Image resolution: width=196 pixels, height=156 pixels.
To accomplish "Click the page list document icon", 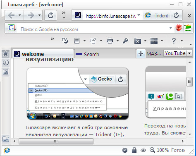I will coord(77,41).
